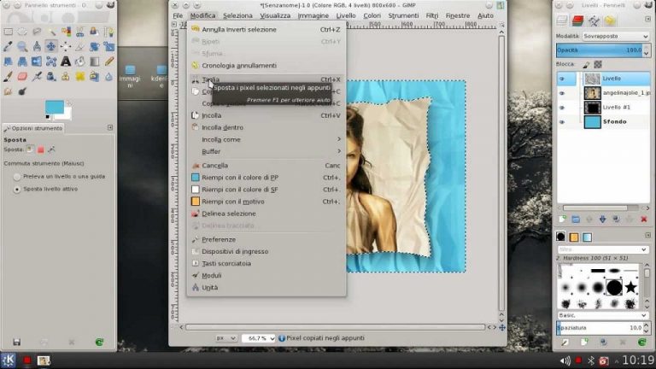The height and width of the screenshot is (369, 656).
Task: Open tool options panel configuration menu button
Action: point(110,127)
